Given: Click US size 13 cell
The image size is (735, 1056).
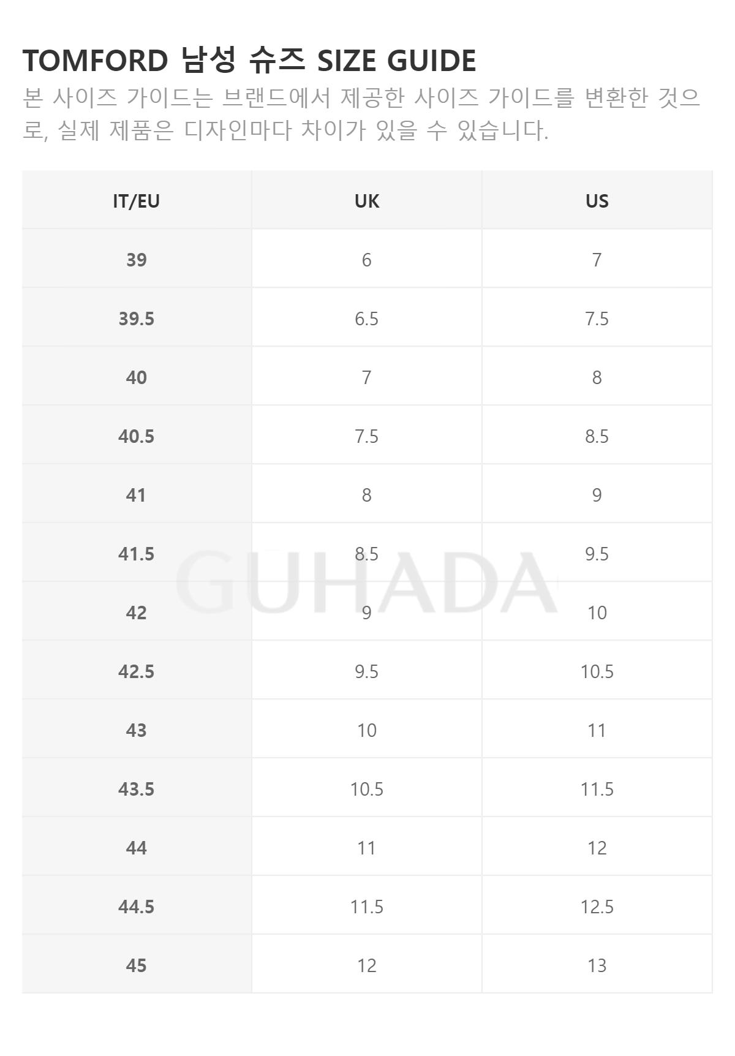Looking at the screenshot, I should tap(597, 965).
